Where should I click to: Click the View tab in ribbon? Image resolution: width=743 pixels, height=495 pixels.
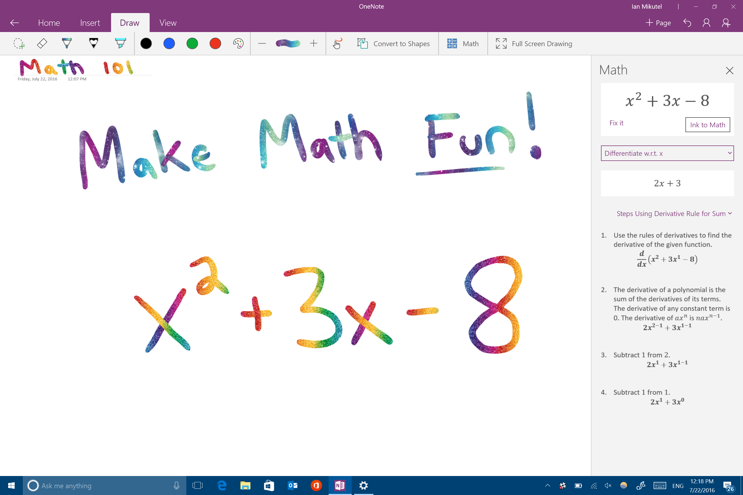168,23
